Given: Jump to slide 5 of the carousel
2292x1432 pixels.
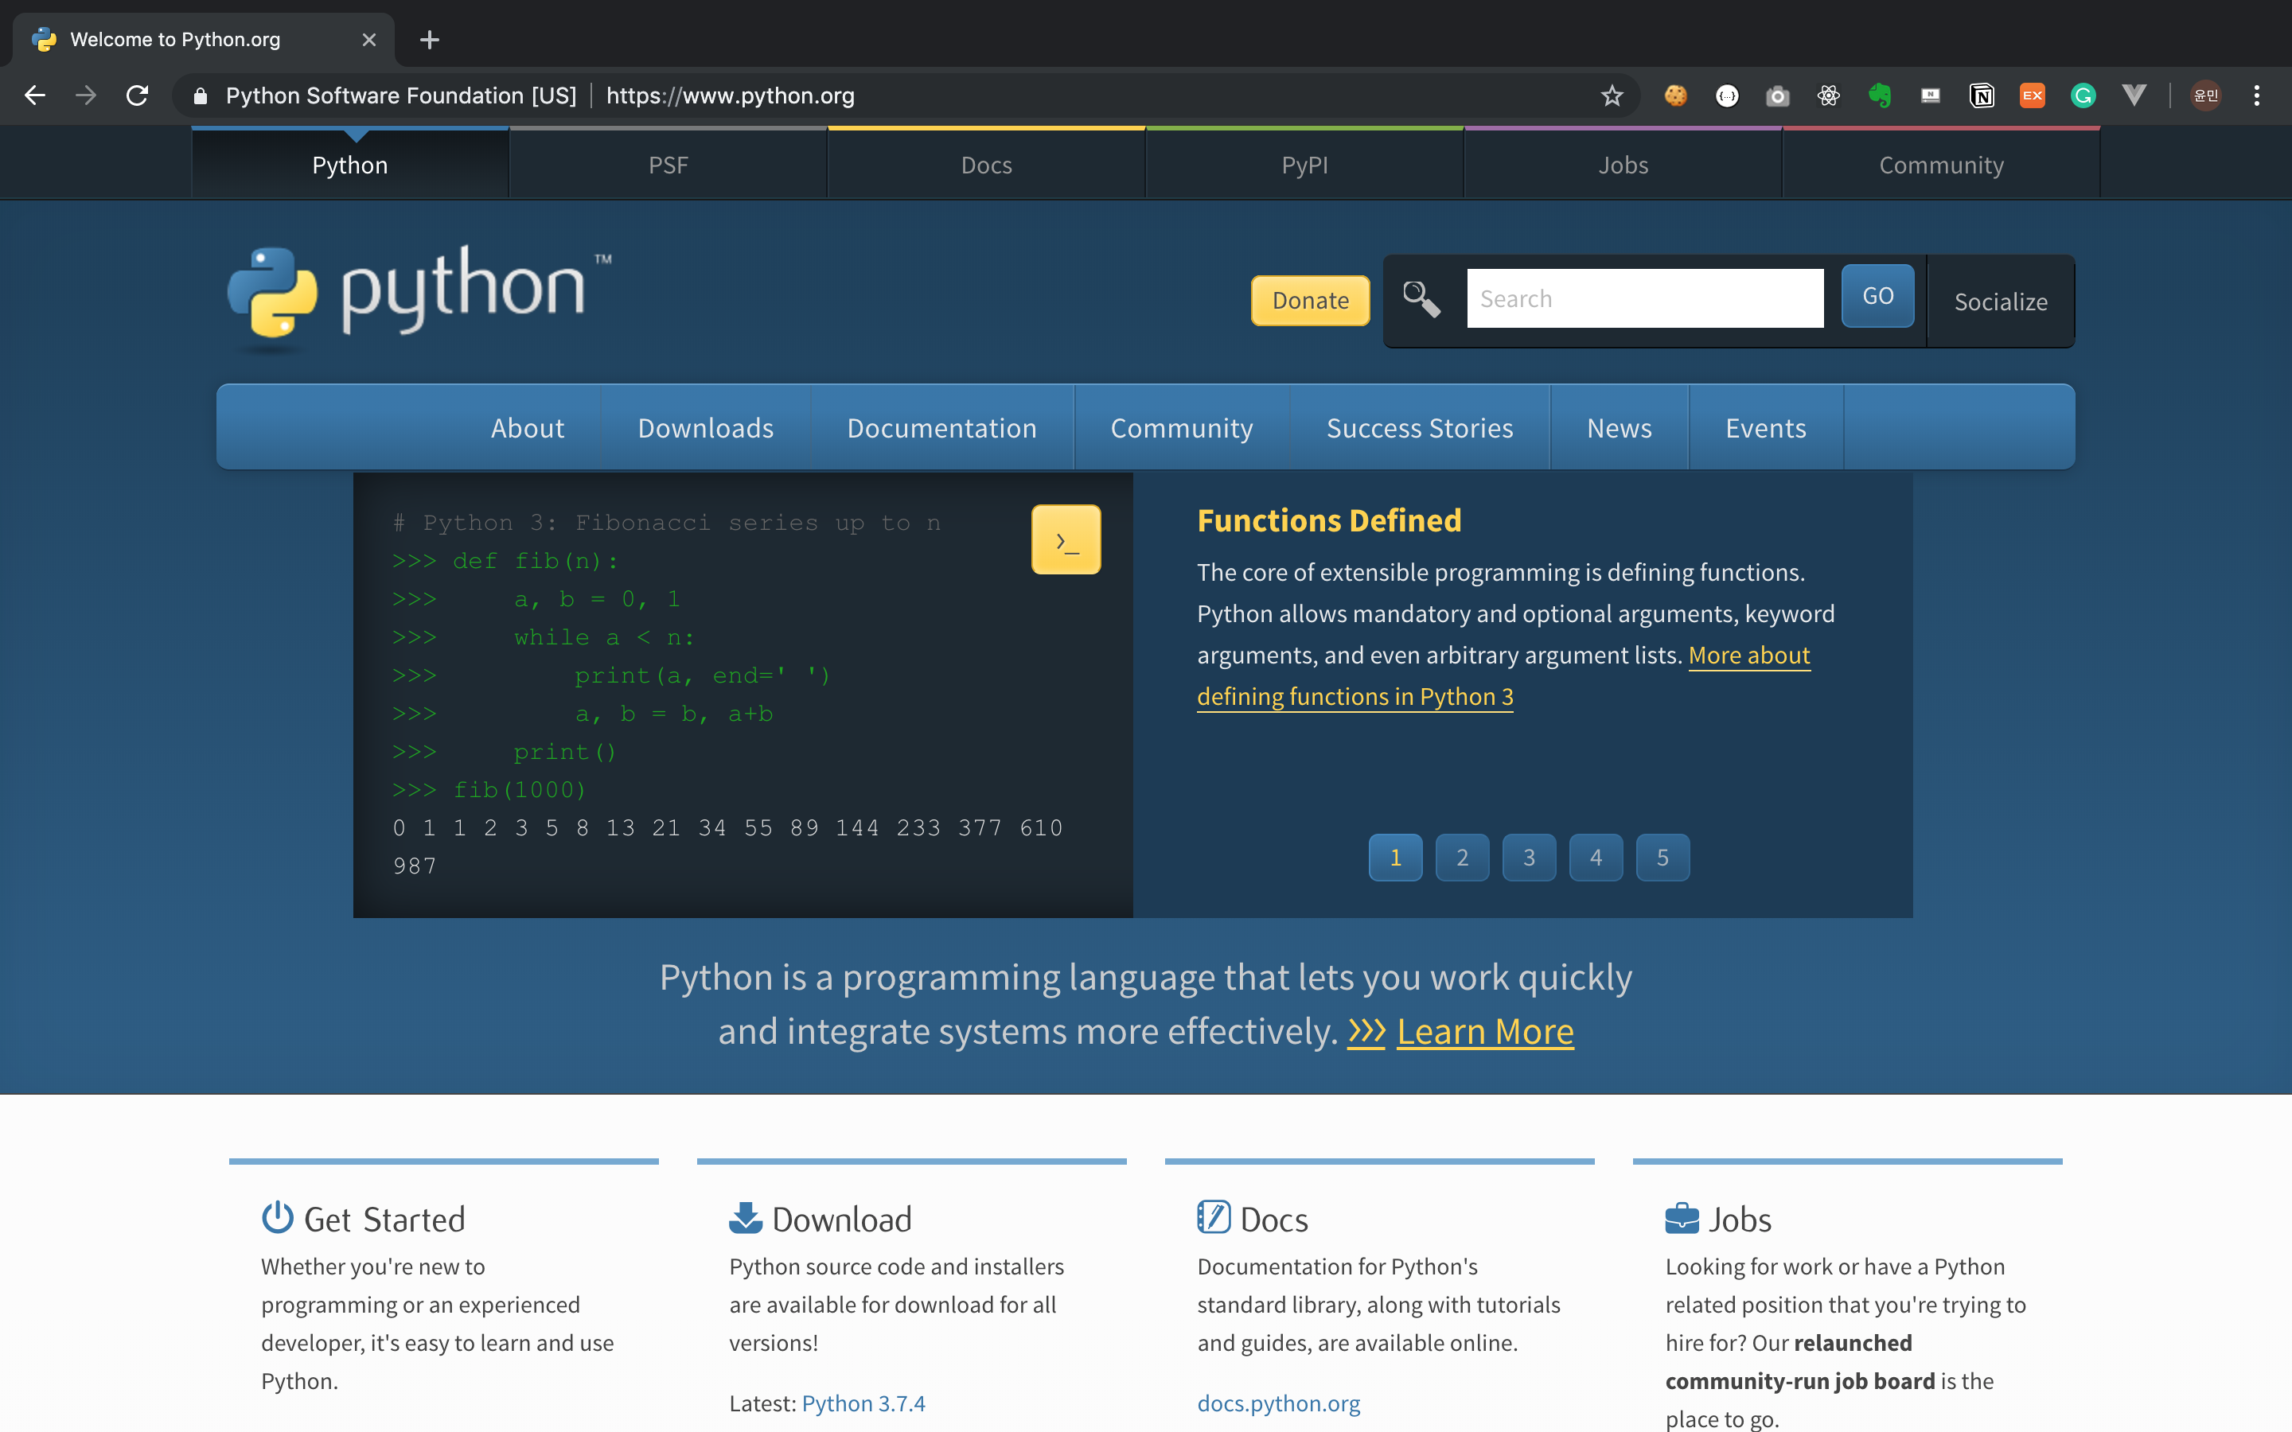Looking at the screenshot, I should pyautogui.click(x=1662, y=858).
